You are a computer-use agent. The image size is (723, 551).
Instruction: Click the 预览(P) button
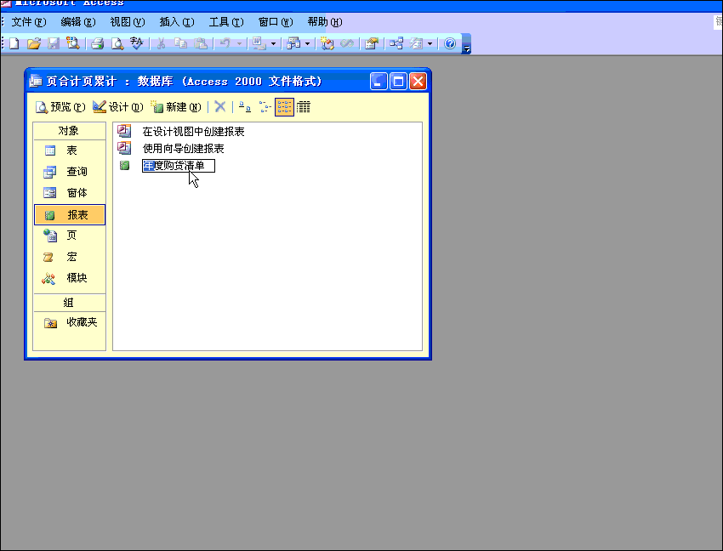tap(60, 107)
